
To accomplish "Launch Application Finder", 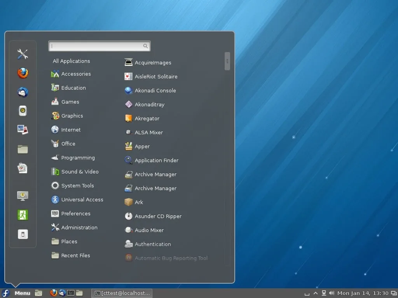I will pos(151,160).
